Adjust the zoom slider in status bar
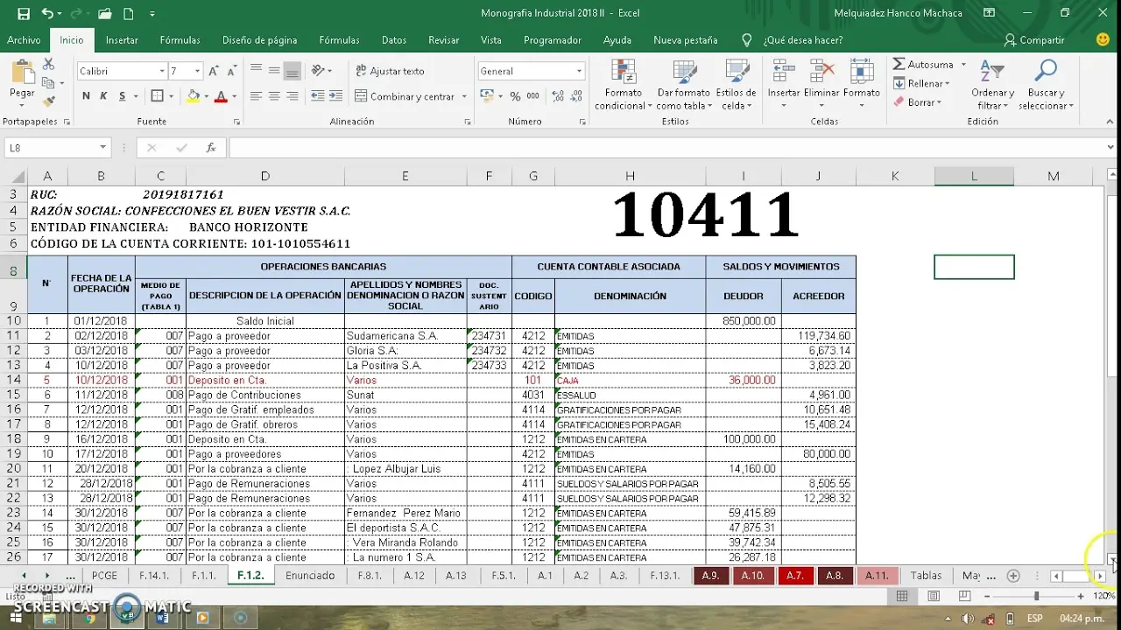 coord(1036,596)
